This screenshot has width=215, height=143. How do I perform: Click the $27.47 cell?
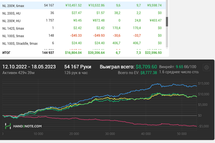tap(76, 13)
